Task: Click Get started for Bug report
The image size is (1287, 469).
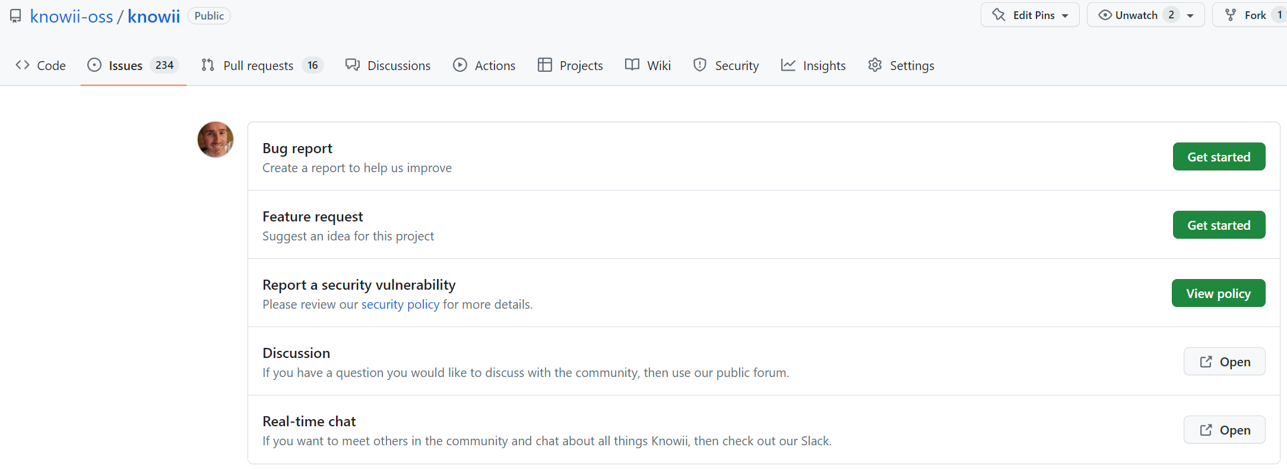Action: (1219, 157)
